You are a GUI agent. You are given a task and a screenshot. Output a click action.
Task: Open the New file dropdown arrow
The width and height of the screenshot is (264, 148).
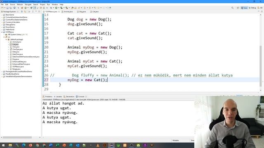coord(5,8)
